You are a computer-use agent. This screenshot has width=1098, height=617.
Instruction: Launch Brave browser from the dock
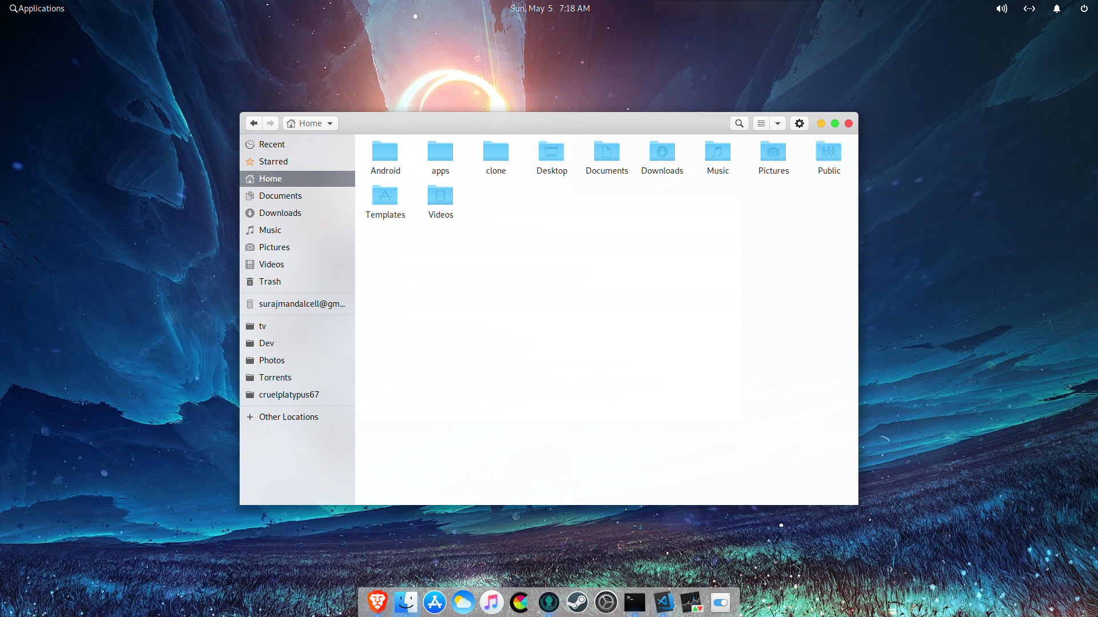[377, 602]
